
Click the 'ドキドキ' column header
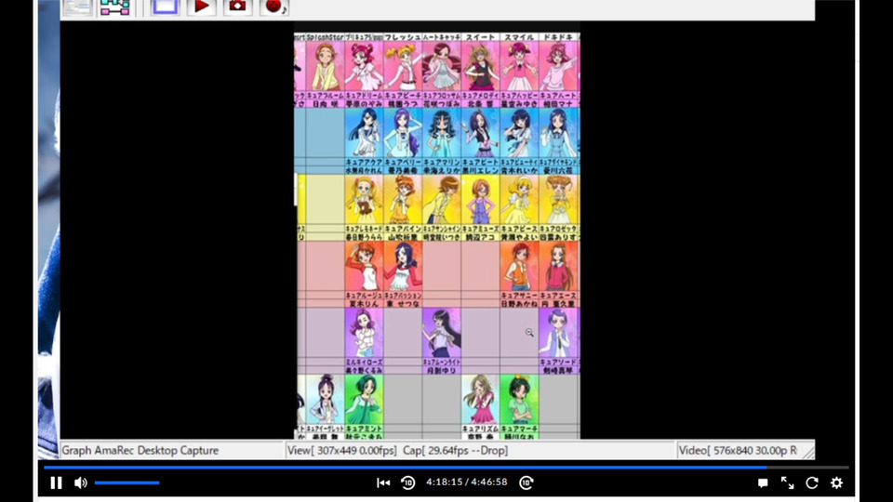tap(558, 37)
